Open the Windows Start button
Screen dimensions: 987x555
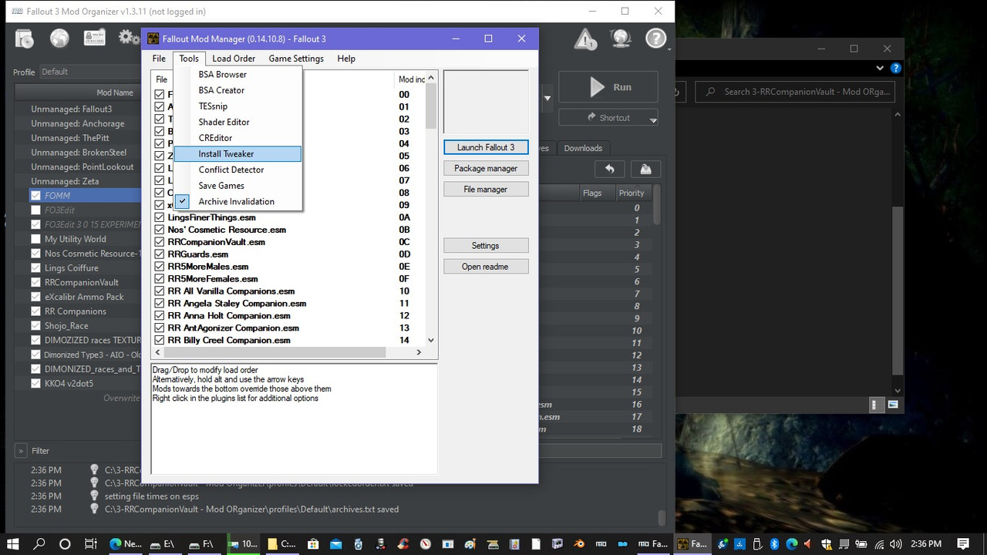[x=15, y=543]
